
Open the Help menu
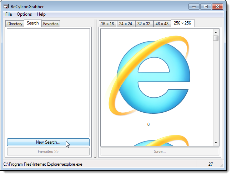coord(41,14)
